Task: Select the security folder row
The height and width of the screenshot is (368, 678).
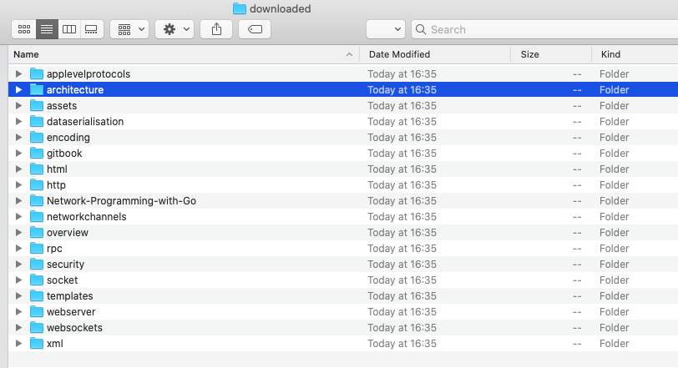Action: 343,265
